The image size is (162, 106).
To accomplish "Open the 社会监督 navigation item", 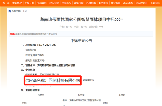I will click(116, 3).
